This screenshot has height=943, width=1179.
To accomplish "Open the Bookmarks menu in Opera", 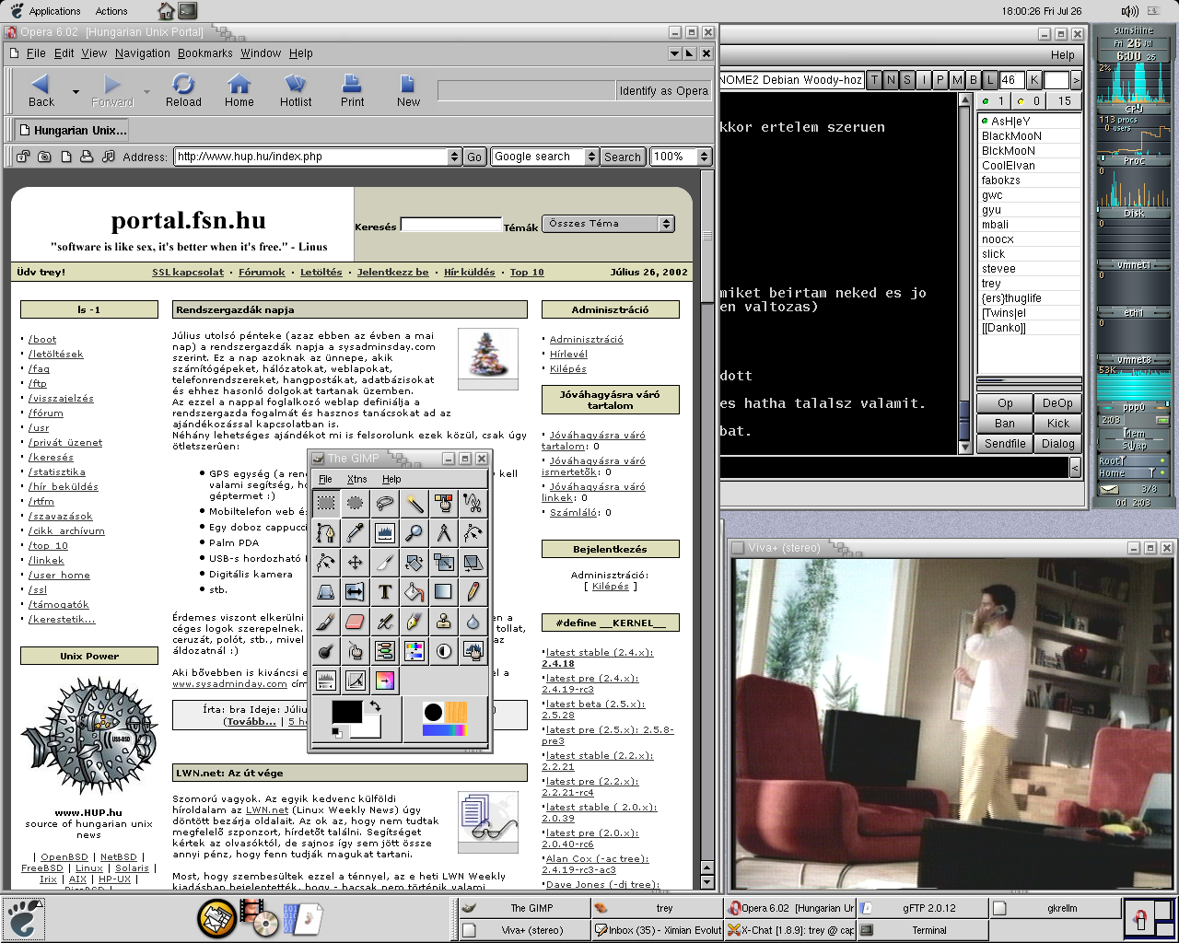I will click(x=205, y=53).
